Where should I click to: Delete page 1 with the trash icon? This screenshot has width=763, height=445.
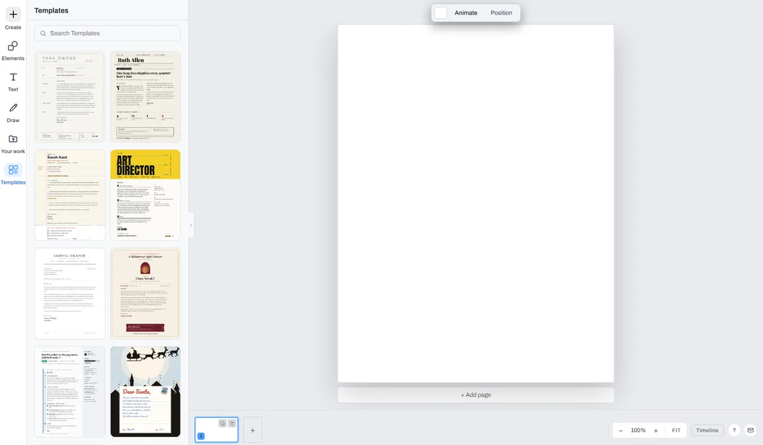(232, 423)
